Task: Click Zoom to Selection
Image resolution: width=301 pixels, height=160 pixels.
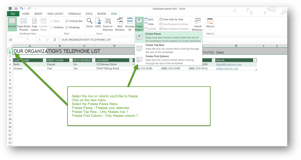Action: [x=108, y=24]
